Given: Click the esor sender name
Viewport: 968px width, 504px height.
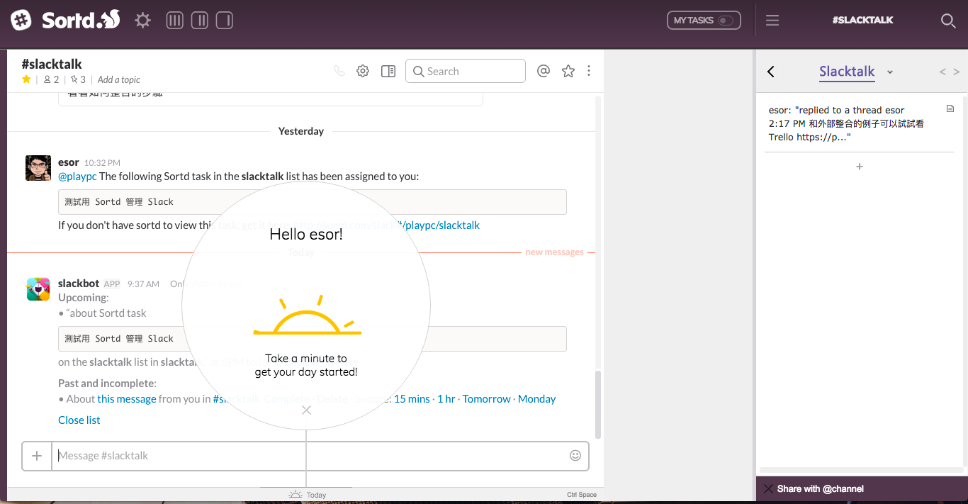Looking at the screenshot, I should pyautogui.click(x=69, y=162).
